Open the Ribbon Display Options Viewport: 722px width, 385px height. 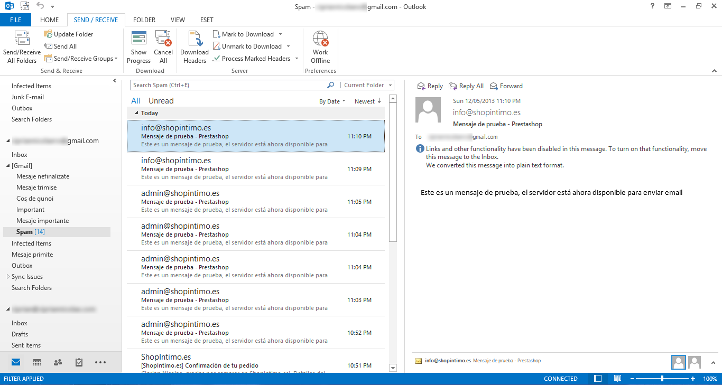click(668, 6)
